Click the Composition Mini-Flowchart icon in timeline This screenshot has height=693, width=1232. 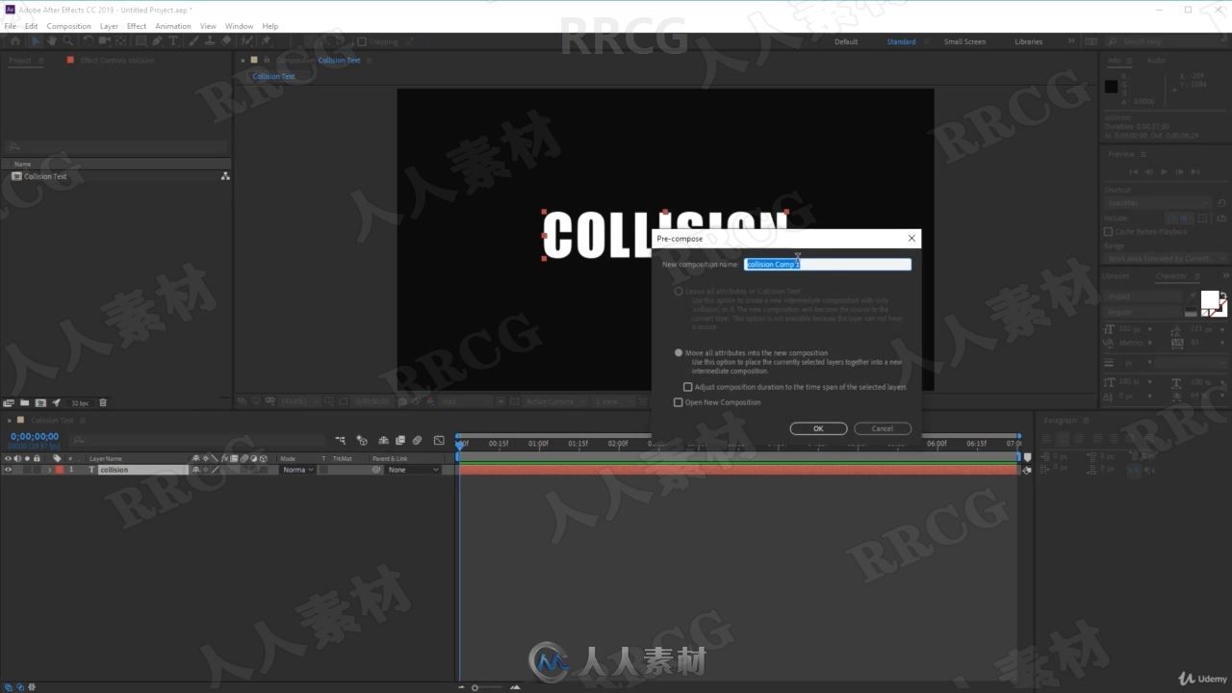(341, 440)
